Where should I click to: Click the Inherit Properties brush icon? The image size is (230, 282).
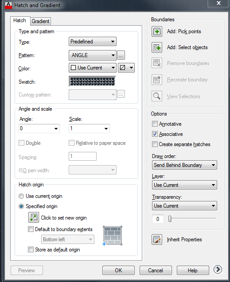[x=157, y=240]
